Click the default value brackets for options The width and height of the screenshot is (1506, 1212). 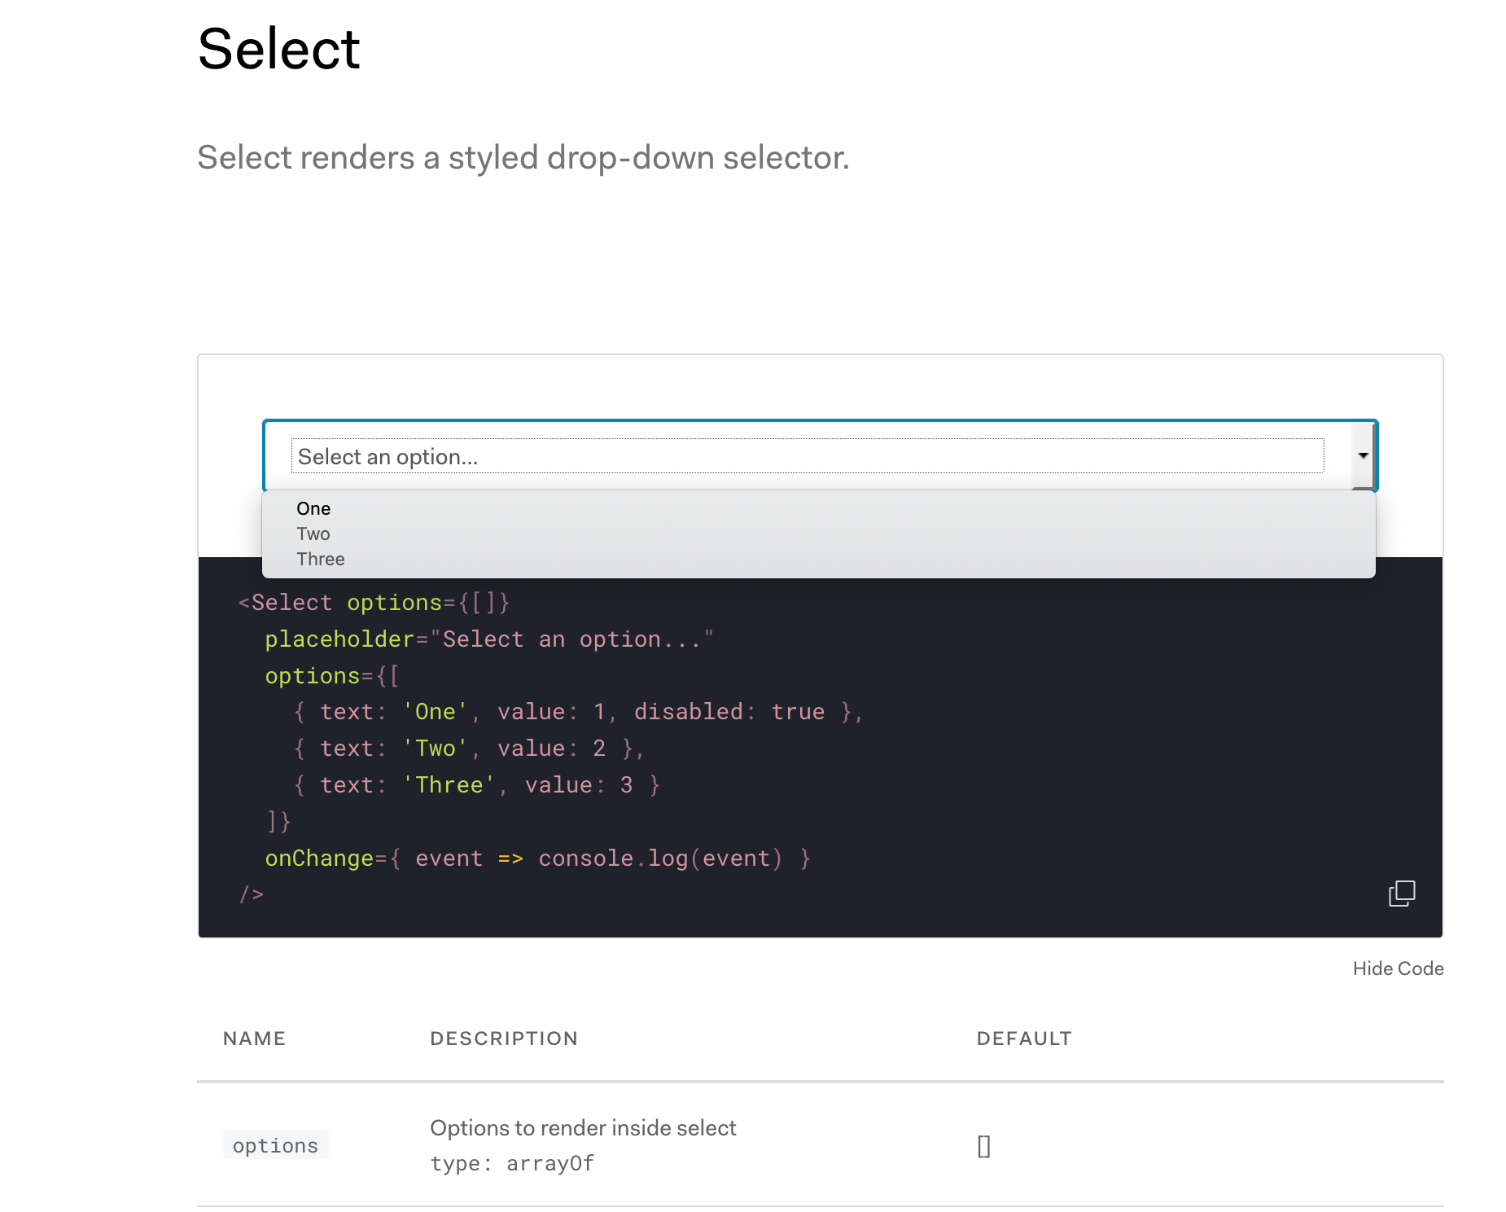[983, 1144]
